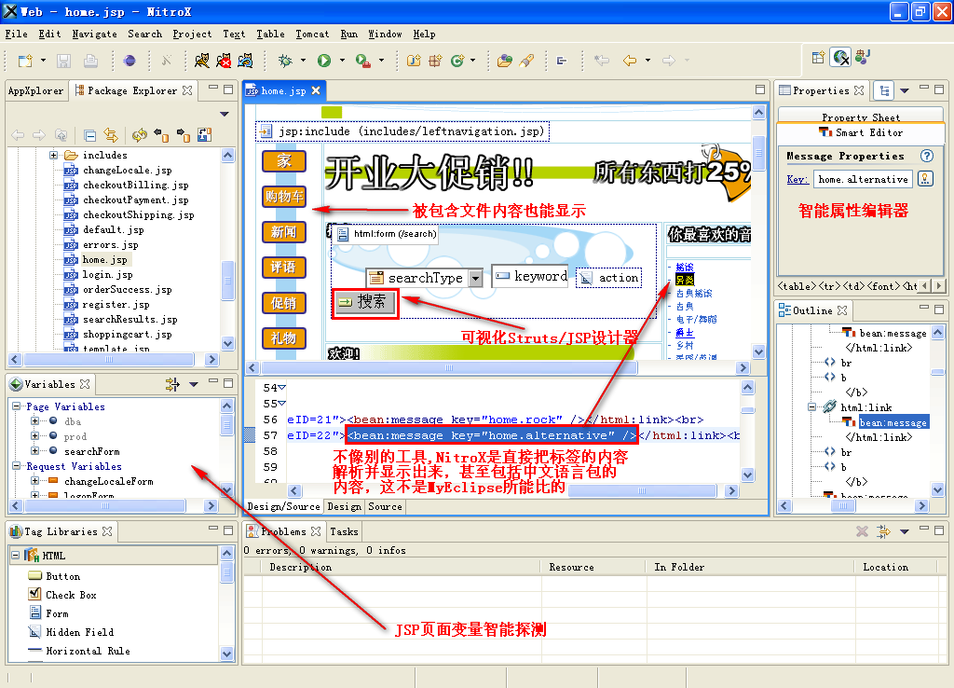954x688 pixels.
Task: Click the New wizard icon in the toolbar
Action: click(25, 61)
